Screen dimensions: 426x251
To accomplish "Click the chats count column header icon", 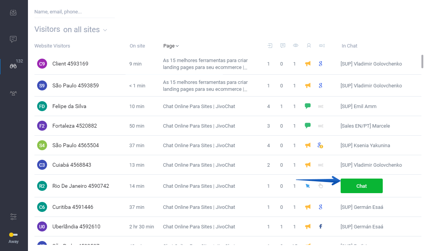I will click(x=282, y=46).
